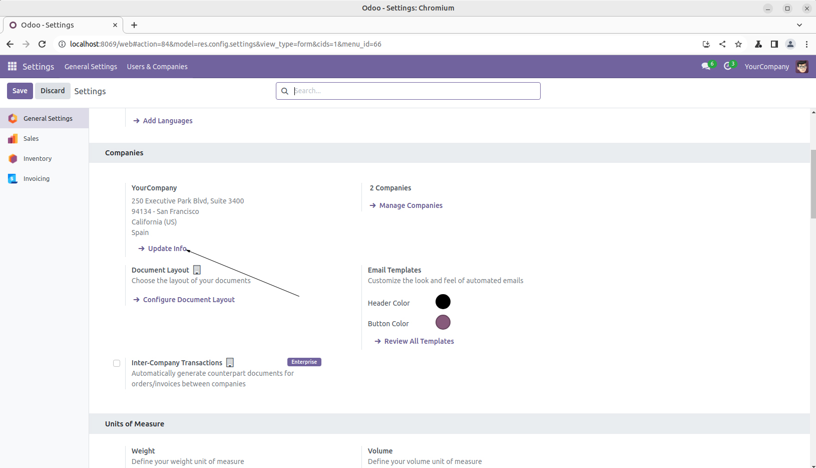Click the Save button
Screen dimensions: 816x468
pos(20,91)
